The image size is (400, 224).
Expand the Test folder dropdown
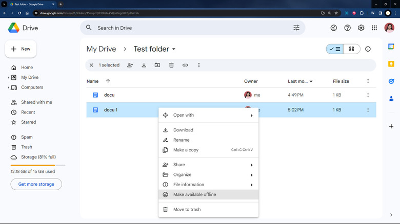[174, 50]
